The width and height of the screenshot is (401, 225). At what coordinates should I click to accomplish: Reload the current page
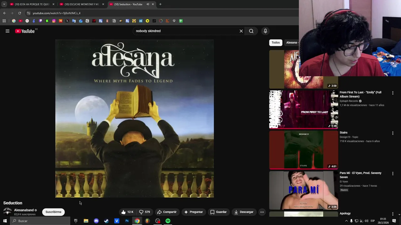(x=19, y=13)
